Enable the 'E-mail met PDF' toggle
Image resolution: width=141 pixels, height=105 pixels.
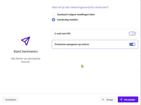point(132,34)
